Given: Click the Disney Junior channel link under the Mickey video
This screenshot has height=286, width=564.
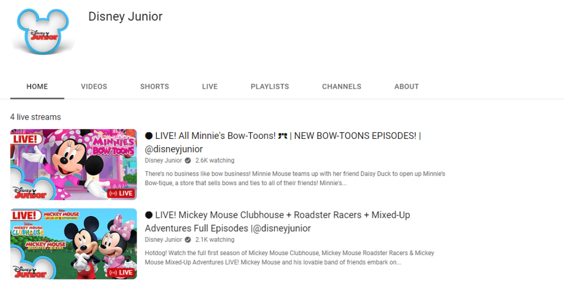Looking at the screenshot, I should click(163, 240).
